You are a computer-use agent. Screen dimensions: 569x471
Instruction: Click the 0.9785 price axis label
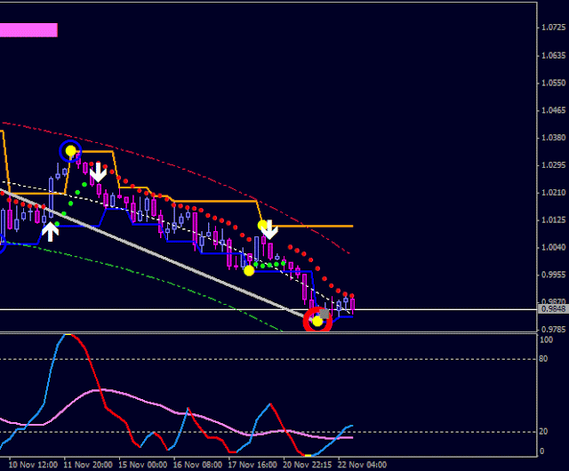pos(553,330)
